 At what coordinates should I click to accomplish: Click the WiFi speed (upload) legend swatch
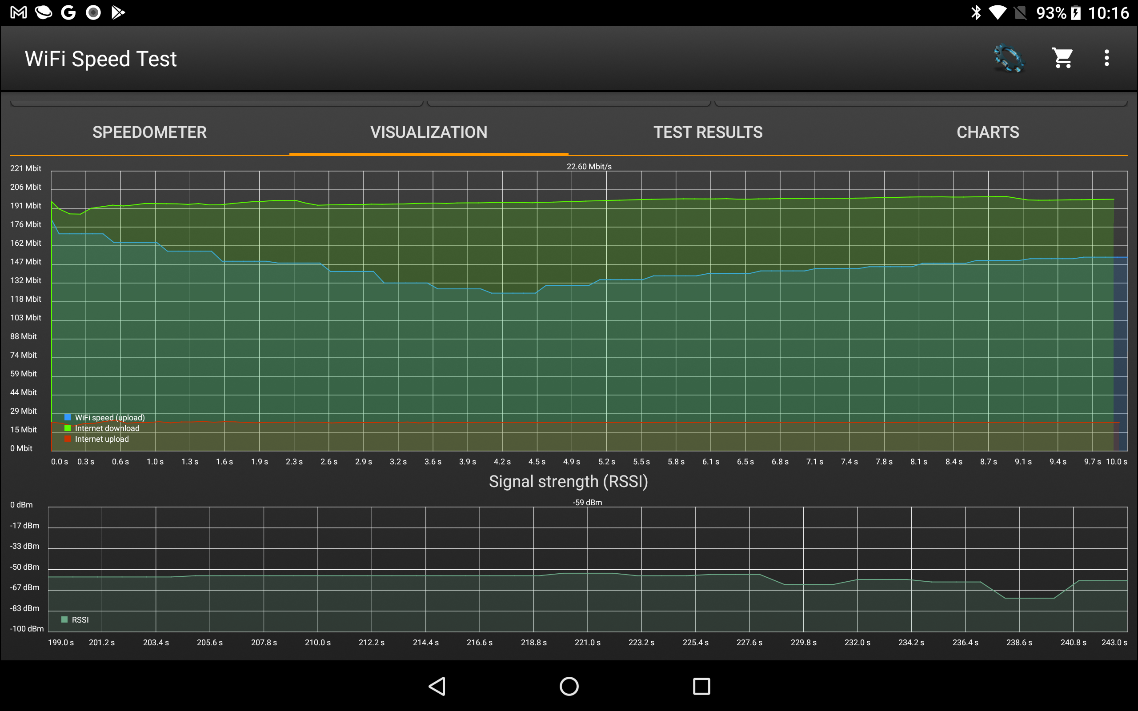coord(68,418)
